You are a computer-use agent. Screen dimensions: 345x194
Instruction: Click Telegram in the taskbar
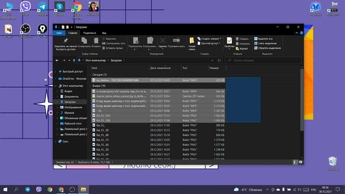[27, 189]
